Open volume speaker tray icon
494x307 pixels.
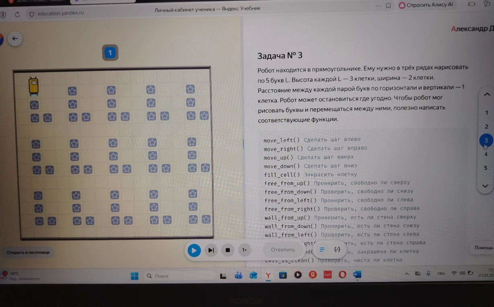[x=462, y=273]
